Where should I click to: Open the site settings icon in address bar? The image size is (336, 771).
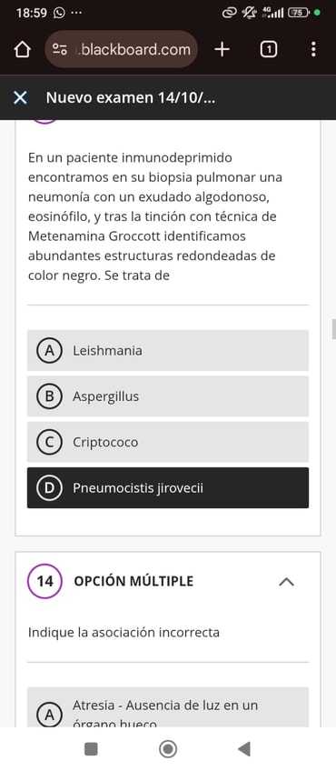pos(60,50)
